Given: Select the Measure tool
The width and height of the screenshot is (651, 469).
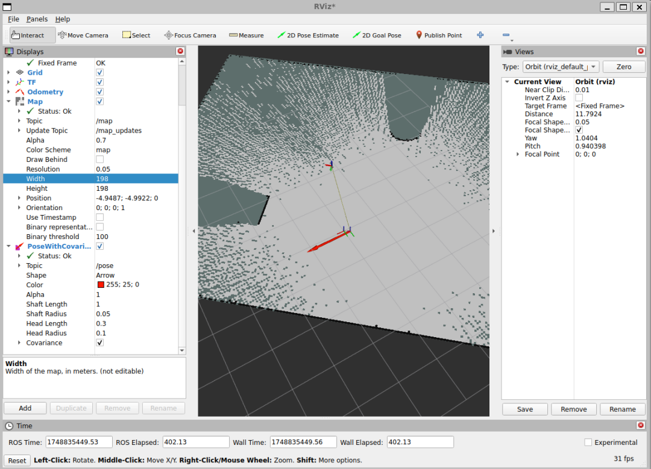Looking at the screenshot, I should pyautogui.click(x=246, y=34).
